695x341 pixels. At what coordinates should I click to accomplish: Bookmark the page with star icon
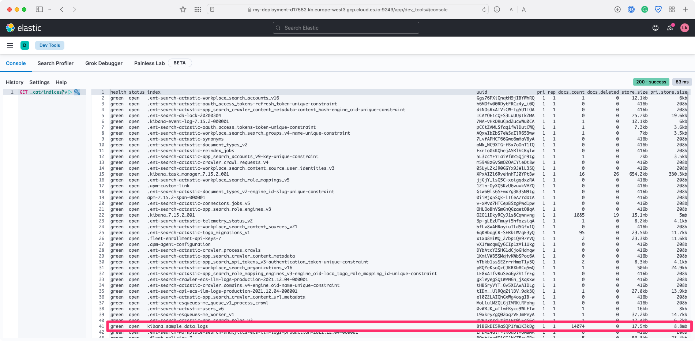183,10
